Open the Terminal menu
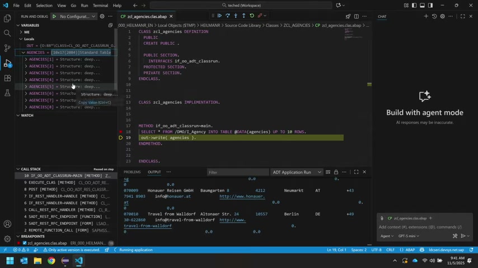 pos(100,6)
